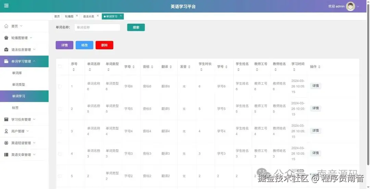Screen dimensions: 370x189
Task: Switch to the 首页 tab
Action: [x=57, y=16]
